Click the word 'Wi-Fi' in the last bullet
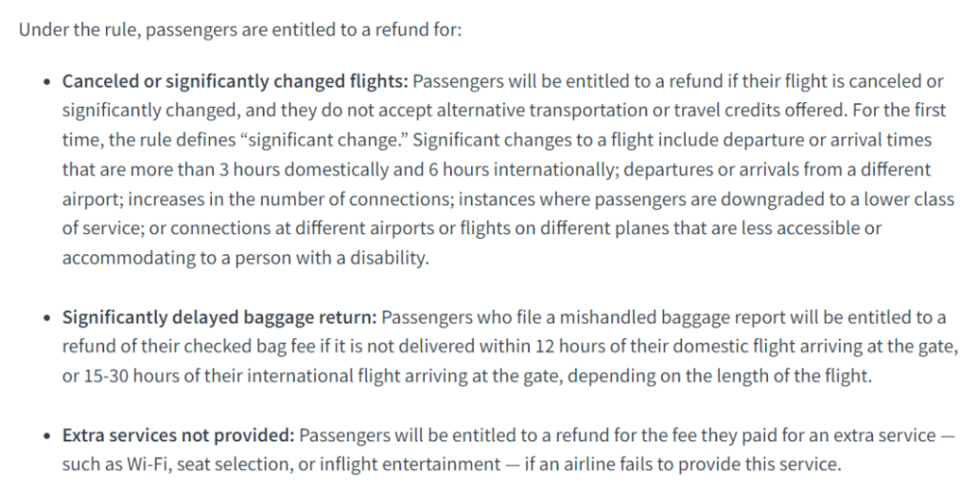The image size is (978, 494). 148,465
